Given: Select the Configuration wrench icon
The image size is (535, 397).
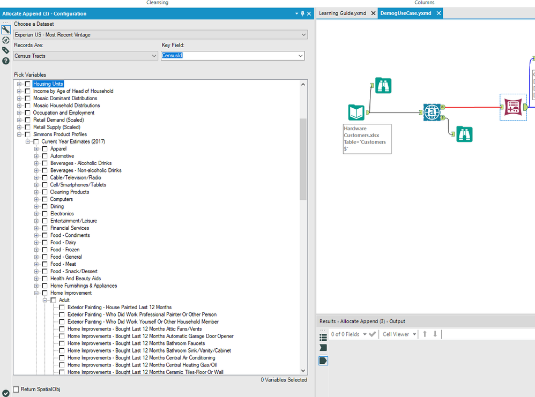Looking at the screenshot, I should (x=6, y=30).
